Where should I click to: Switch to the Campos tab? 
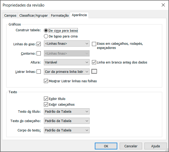[x=10, y=16]
